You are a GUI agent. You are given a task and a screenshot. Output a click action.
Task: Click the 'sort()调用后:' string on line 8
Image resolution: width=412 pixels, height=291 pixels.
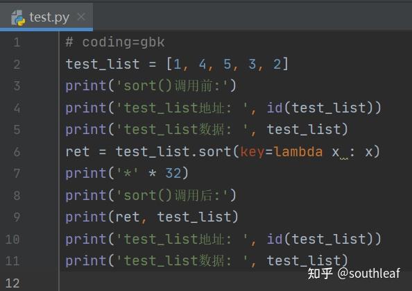172,195
